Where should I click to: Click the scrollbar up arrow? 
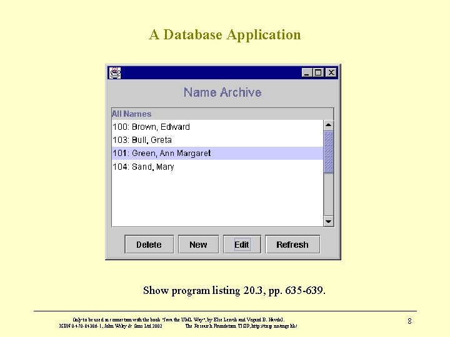point(328,125)
